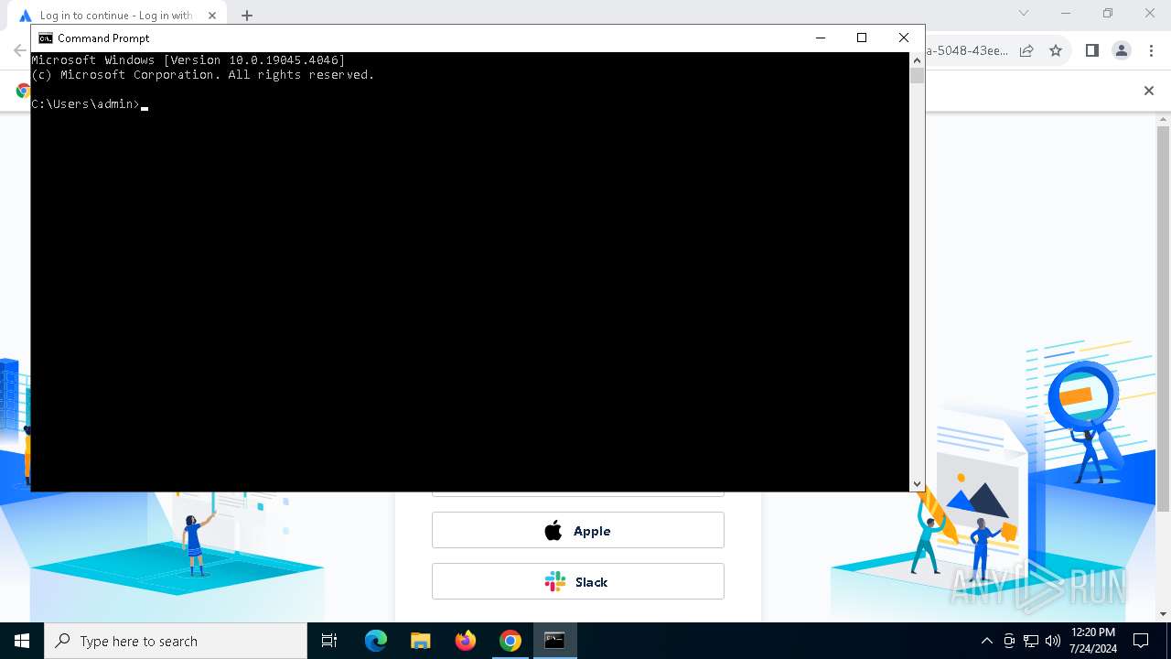Open the Command Prompt system menu icon
The image size is (1171, 659).
[46, 38]
